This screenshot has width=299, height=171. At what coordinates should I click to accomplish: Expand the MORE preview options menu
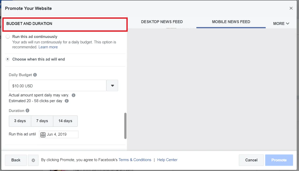(281, 23)
